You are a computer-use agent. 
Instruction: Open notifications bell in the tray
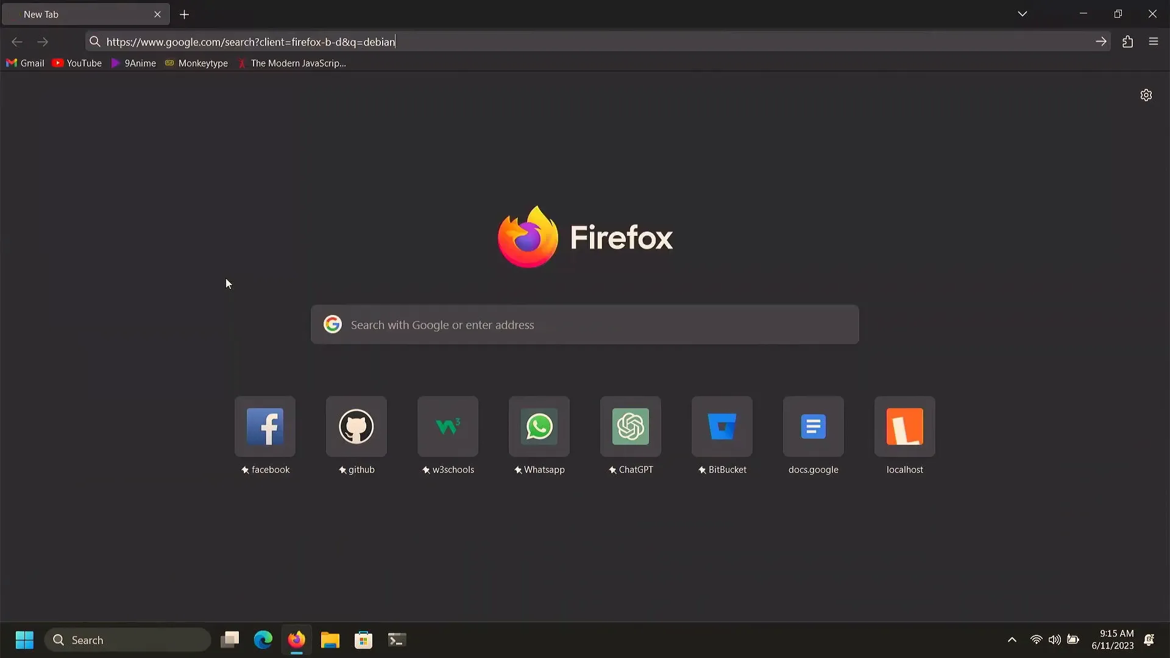[x=1149, y=640]
